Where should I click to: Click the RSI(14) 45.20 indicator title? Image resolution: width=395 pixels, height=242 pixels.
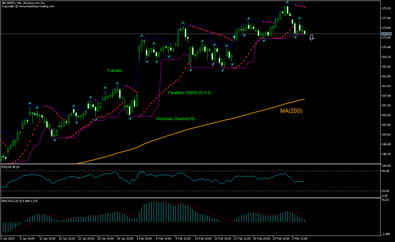[10, 167]
